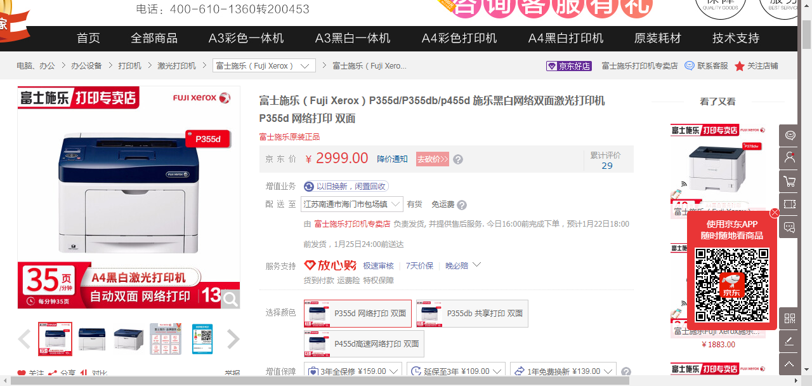Open the 技术支持 nav item
Viewport: 812px width, 386px height.
(736, 38)
